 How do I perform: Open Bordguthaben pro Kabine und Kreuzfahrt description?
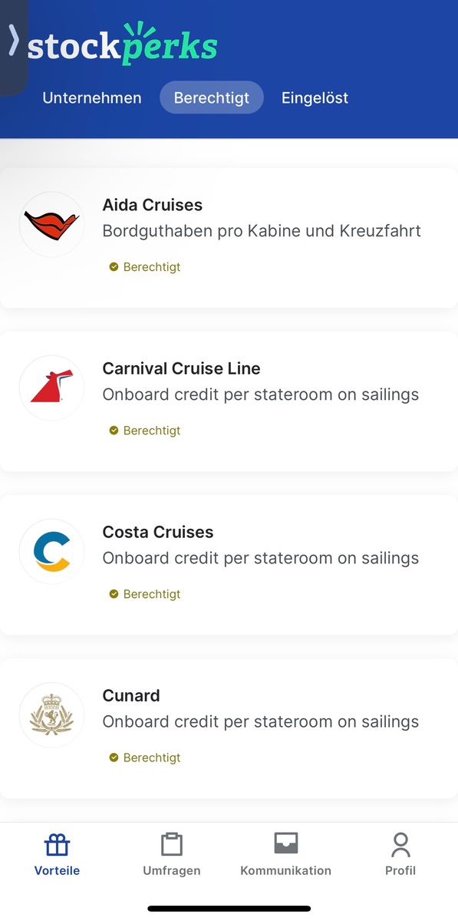(x=262, y=231)
